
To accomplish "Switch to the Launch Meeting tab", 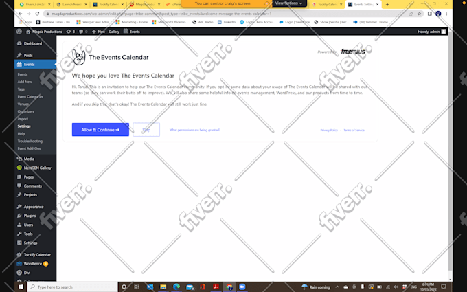I will pos(71,5).
